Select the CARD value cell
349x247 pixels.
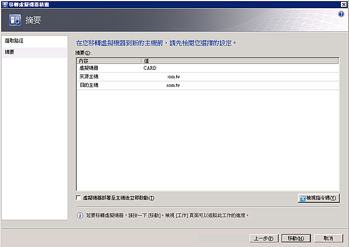(150, 68)
